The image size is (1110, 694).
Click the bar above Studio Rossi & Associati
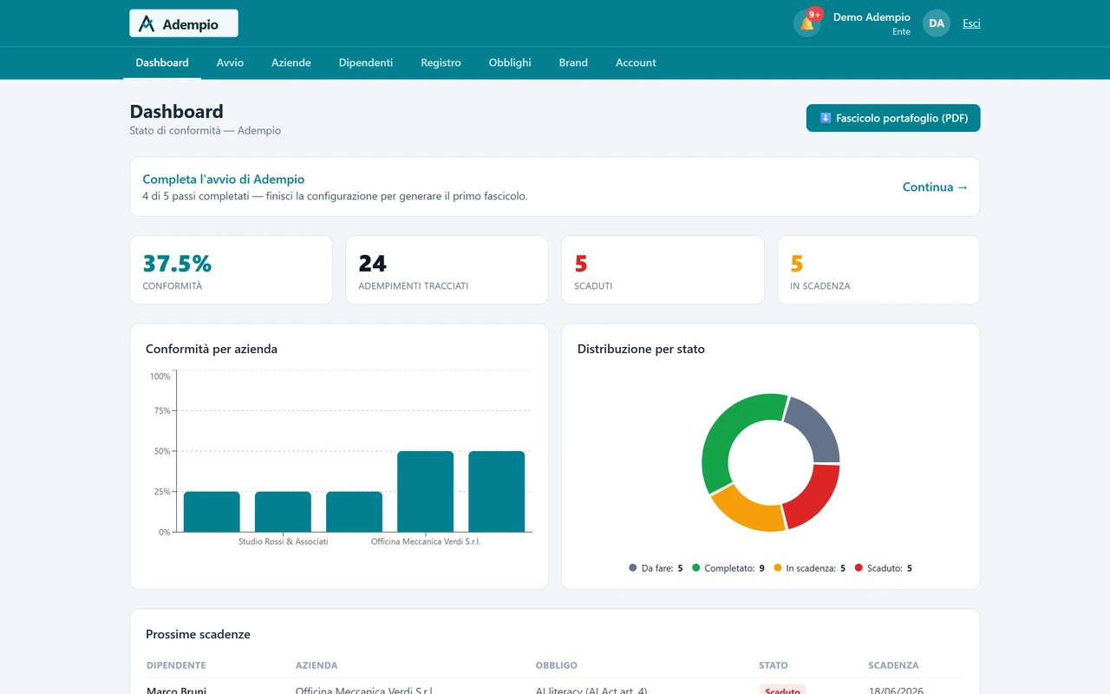(x=283, y=512)
